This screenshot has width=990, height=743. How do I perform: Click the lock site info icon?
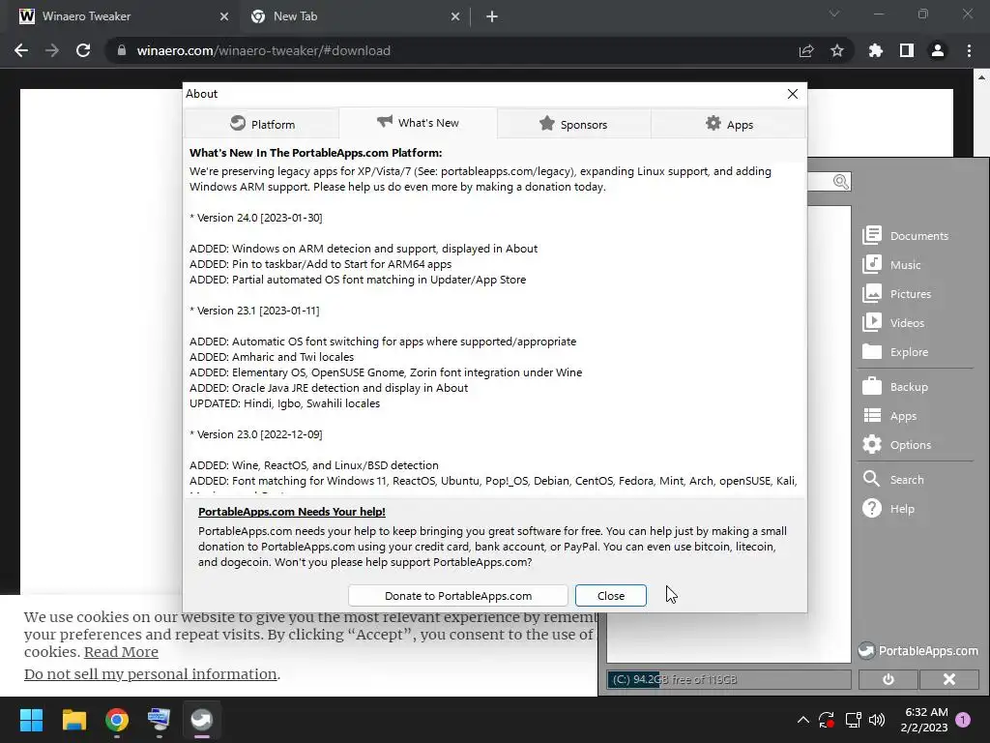[x=122, y=50]
